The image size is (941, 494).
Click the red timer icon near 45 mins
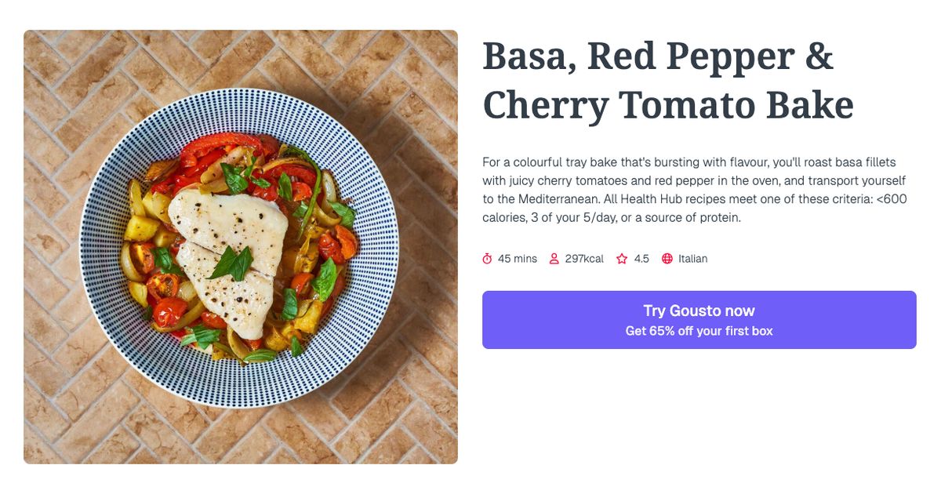point(487,258)
